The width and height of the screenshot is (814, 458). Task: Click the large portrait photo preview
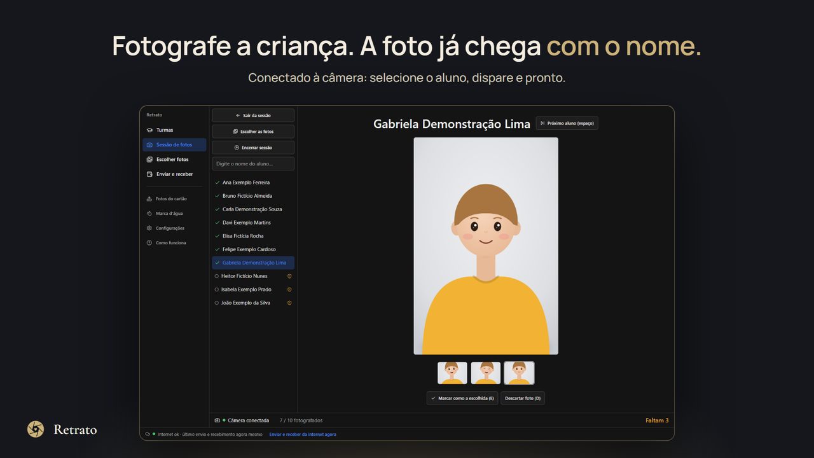[x=486, y=246]
